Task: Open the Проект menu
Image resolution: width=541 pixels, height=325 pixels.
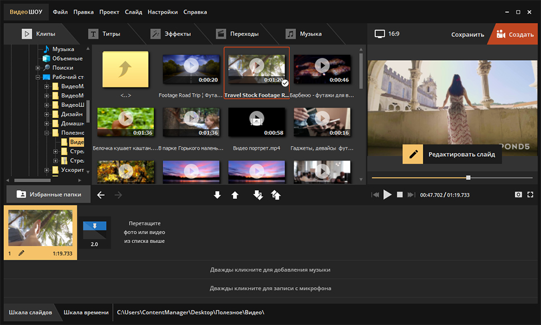Action: [109, 12]
